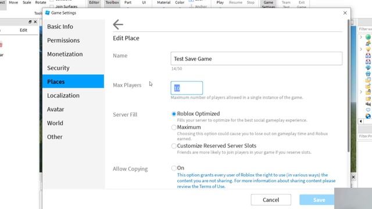This screenshot has width=372, height=209.
Task: Close the panel with X below Explorer
Action: coord(353,177)
